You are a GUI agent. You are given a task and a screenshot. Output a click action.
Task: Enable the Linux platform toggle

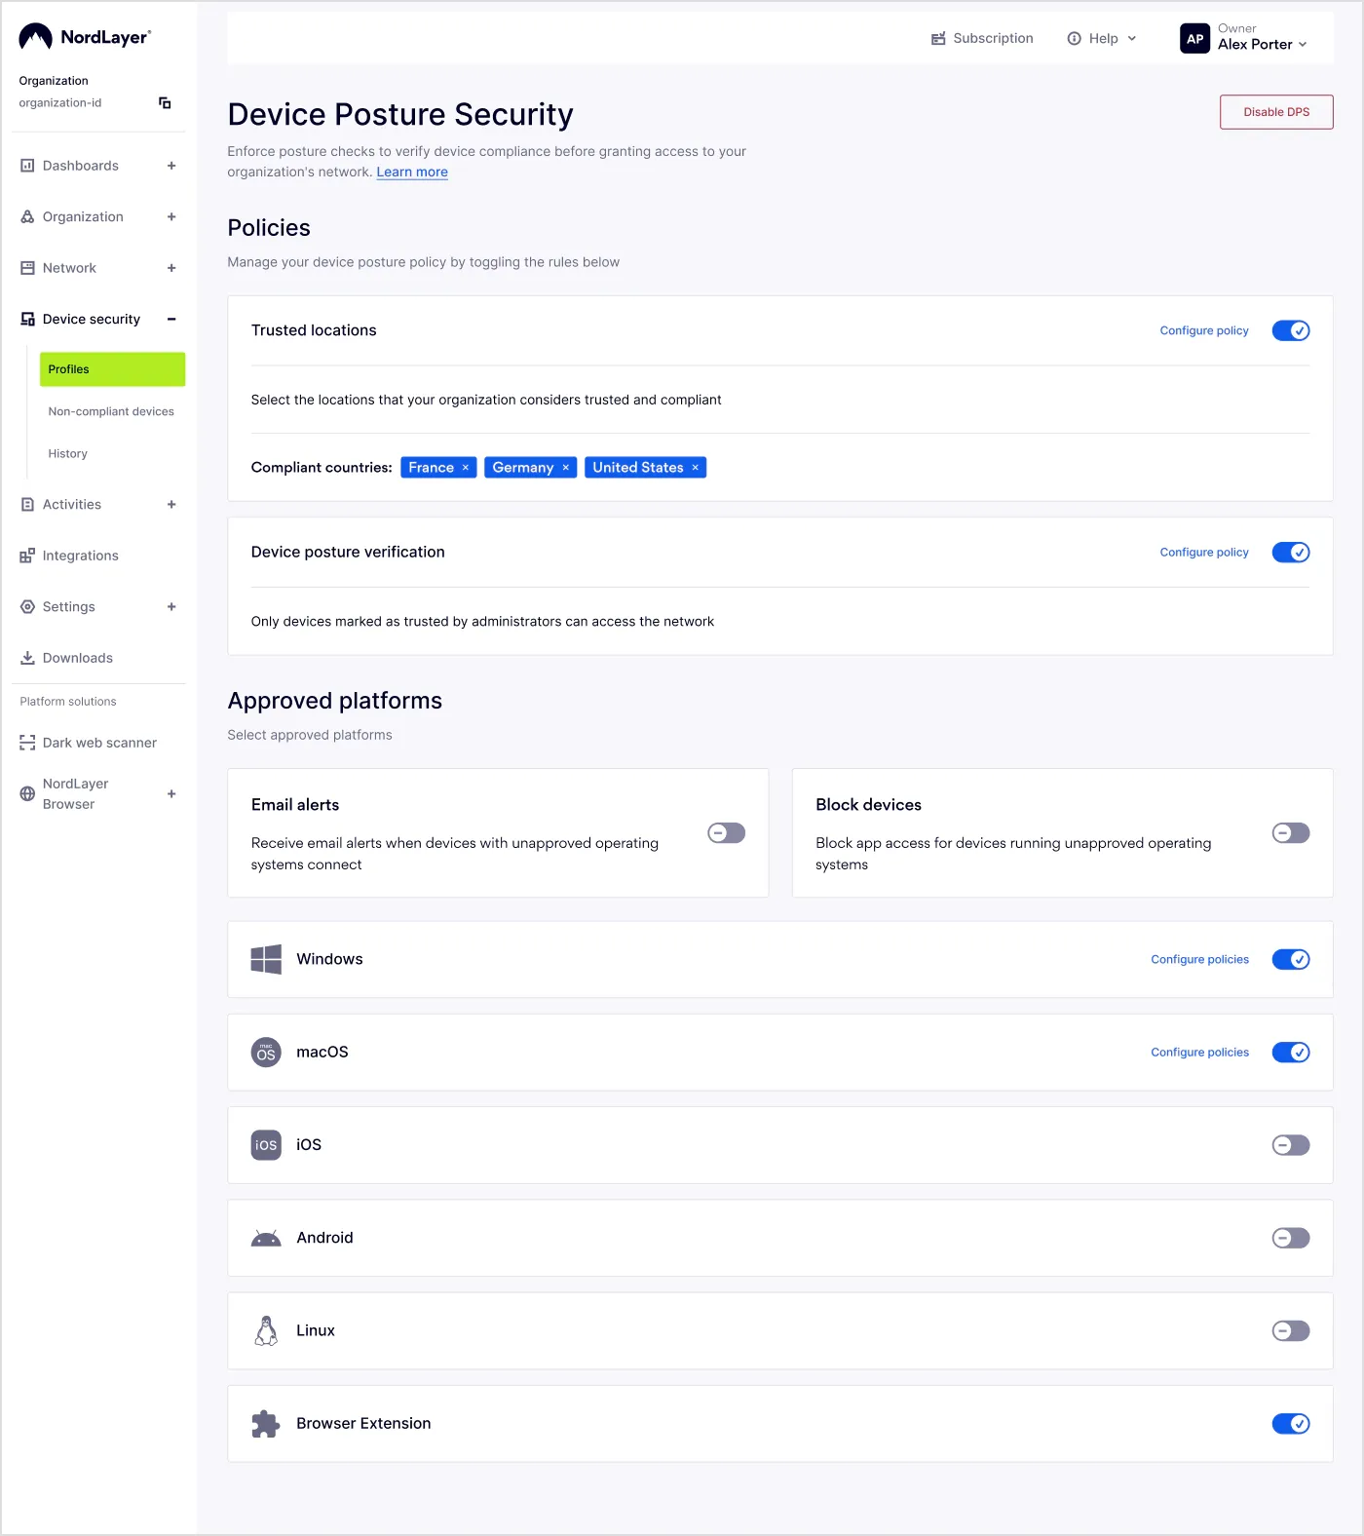[1291, 1330]
